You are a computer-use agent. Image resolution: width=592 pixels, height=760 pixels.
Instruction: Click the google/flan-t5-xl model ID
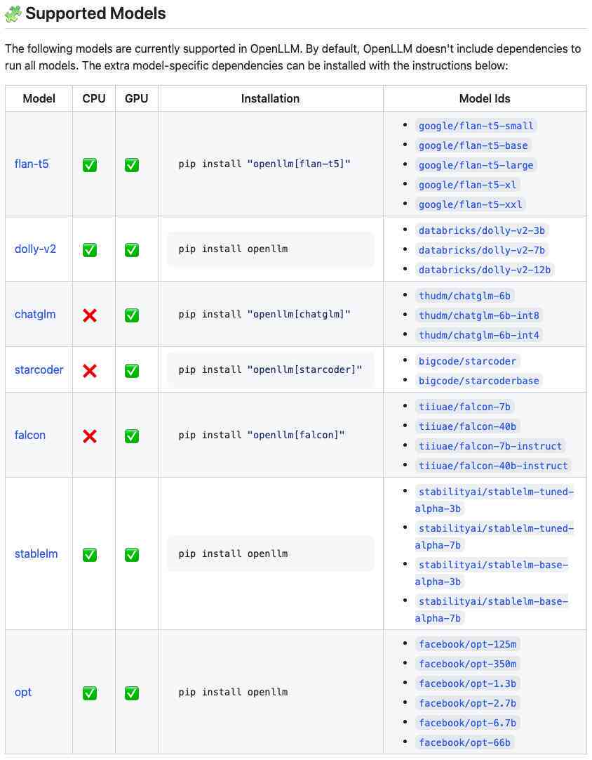467,185
